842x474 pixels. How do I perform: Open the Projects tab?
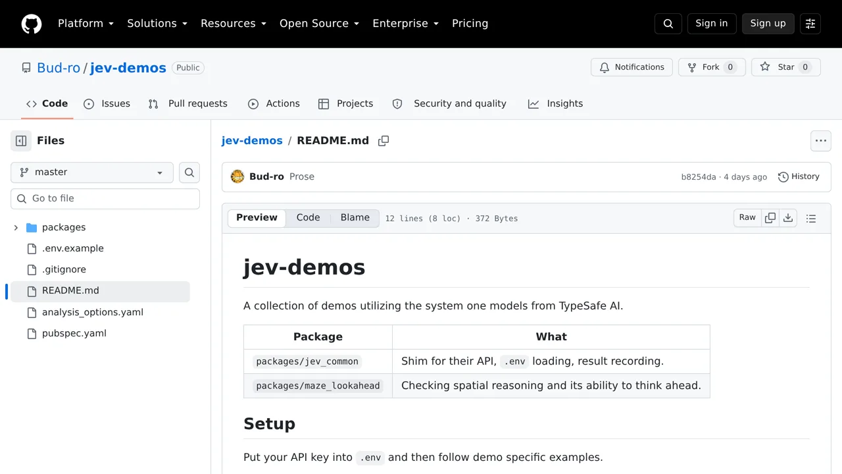[346, 104]
